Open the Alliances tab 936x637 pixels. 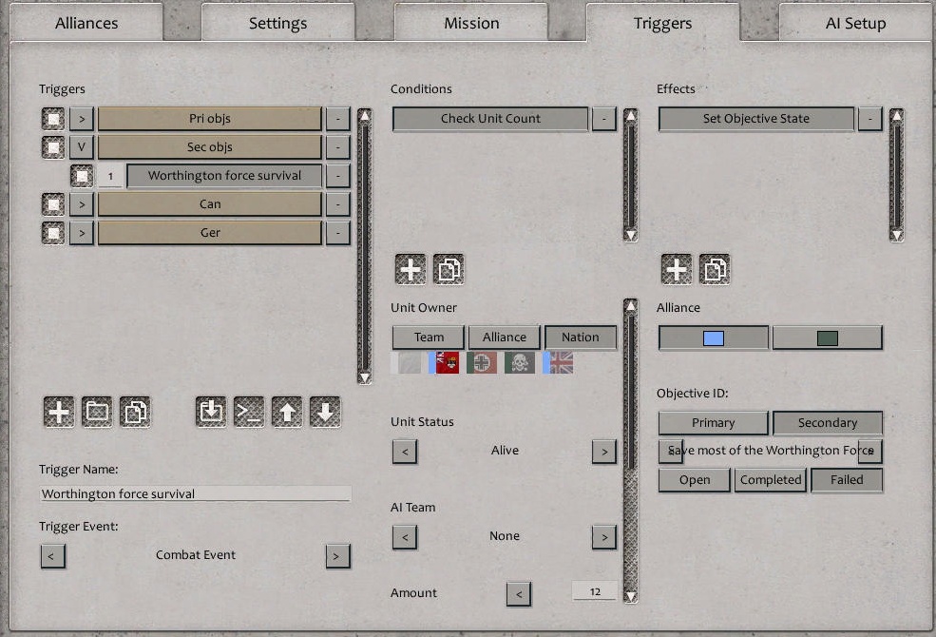(x=86, y=22)
